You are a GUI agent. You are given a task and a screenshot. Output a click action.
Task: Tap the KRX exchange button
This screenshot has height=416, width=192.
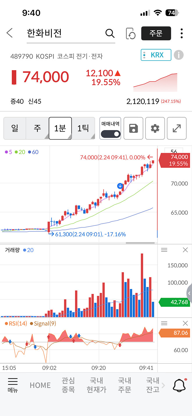[156, 55]
